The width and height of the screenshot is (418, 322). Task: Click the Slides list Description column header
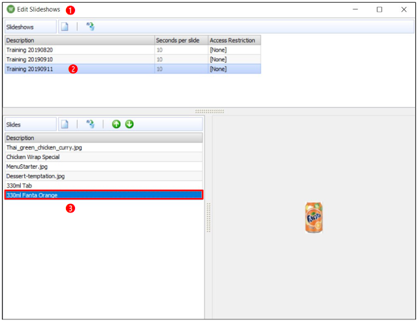pos(104,138)
